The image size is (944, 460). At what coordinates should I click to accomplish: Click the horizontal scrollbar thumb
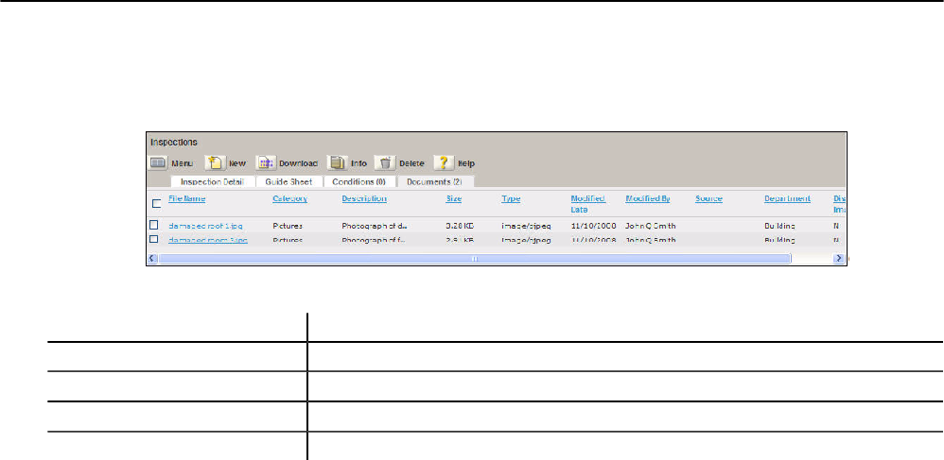click(x=475, y=259)
